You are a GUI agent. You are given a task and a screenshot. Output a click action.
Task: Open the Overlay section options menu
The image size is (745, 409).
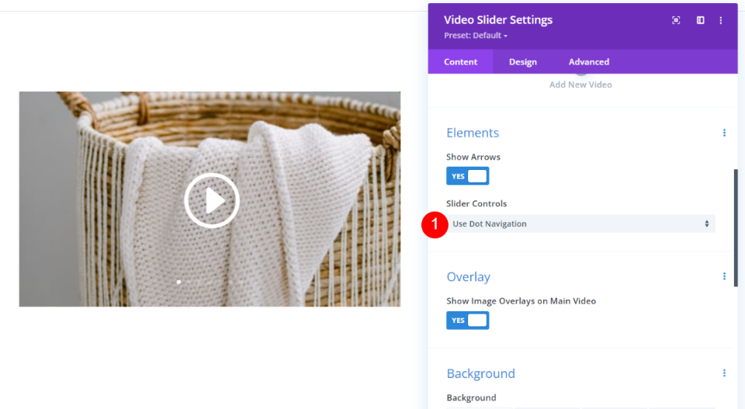coord(724,276)
